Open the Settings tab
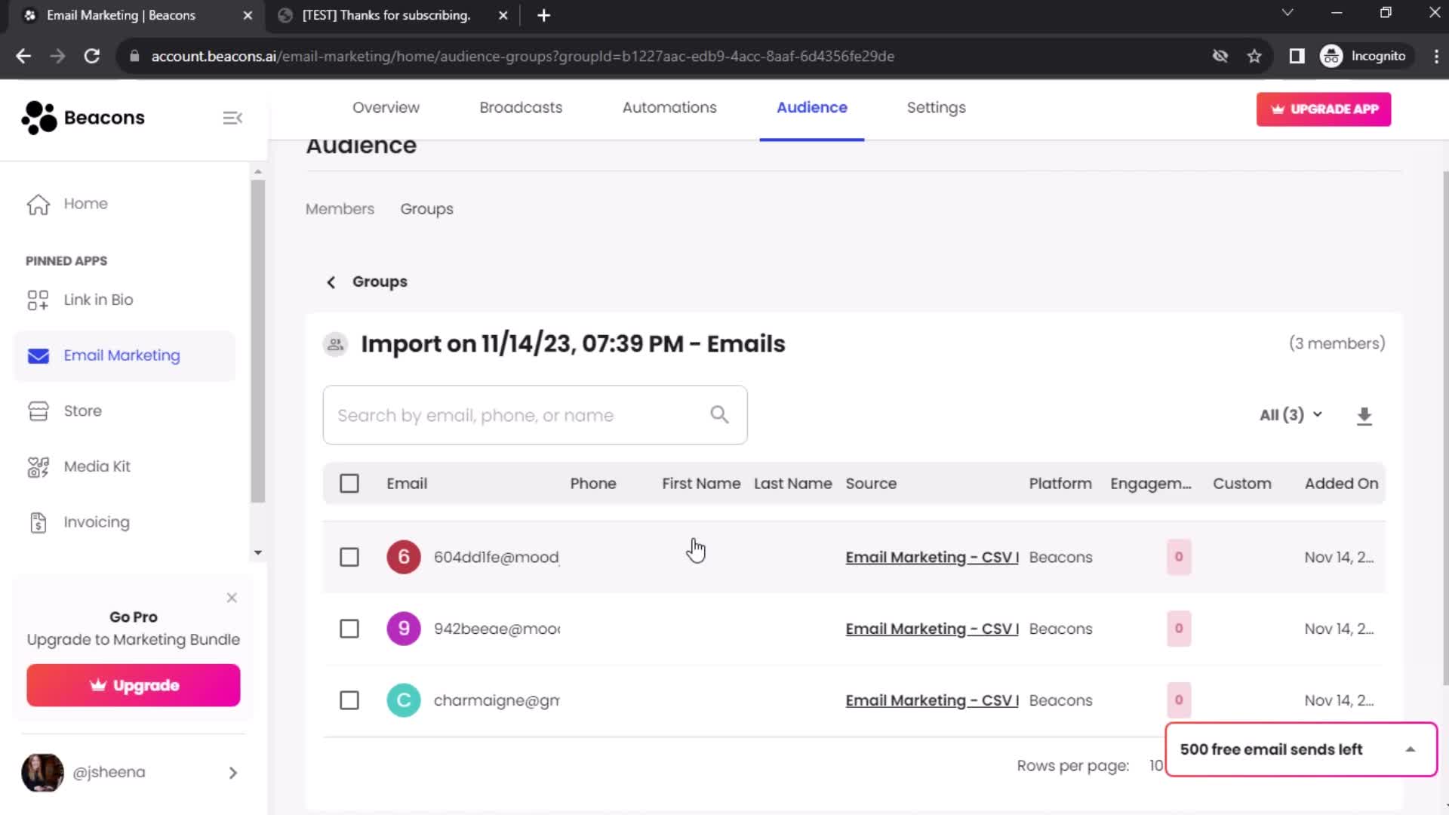The width and height of the screenshot is (1449, 815). (936, 108)
